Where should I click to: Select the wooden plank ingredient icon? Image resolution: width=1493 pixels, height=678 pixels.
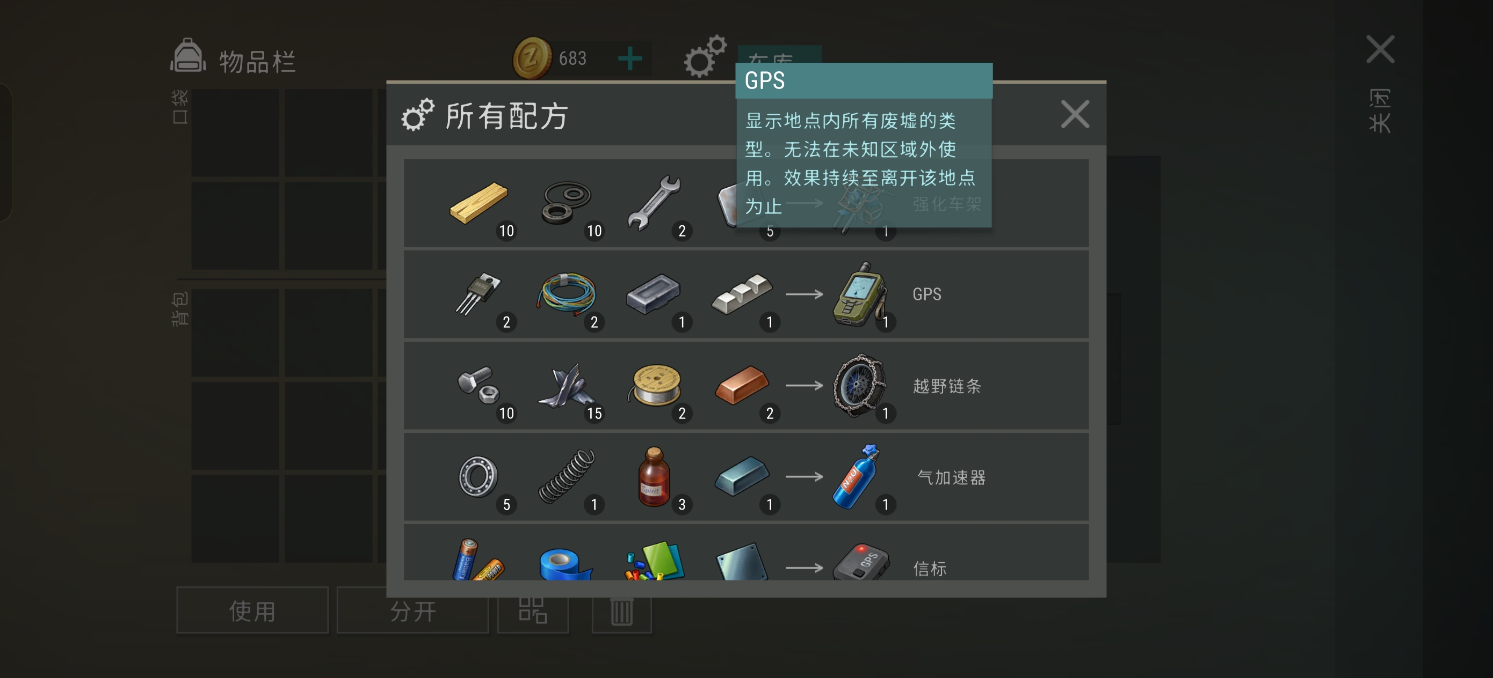coord(479,203)
